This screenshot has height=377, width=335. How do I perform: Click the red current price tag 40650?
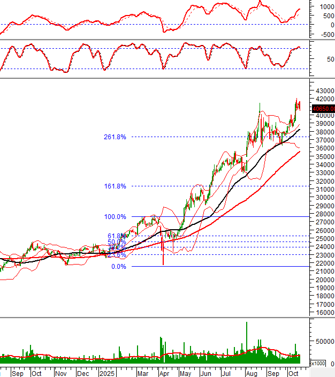323,108
